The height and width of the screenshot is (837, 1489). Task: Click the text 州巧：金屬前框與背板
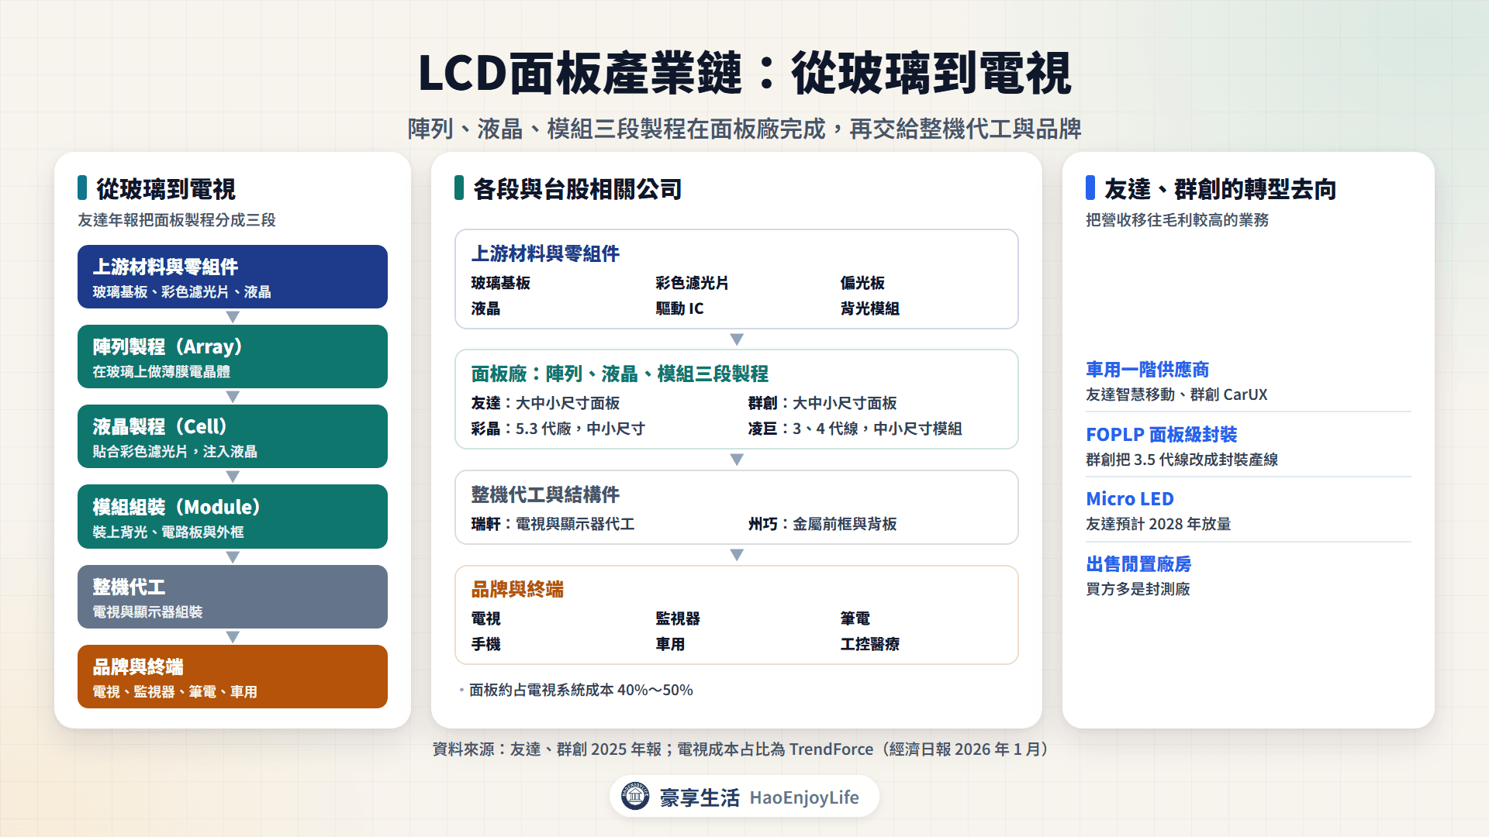point(822,524)
